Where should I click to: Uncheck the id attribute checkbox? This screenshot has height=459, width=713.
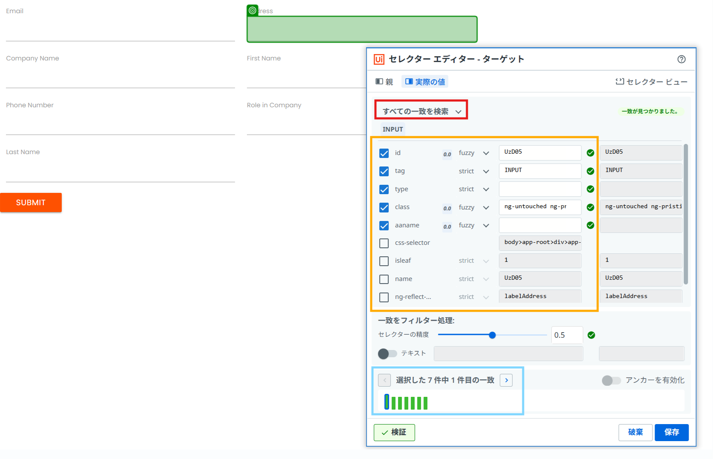[x=384, y=153]
